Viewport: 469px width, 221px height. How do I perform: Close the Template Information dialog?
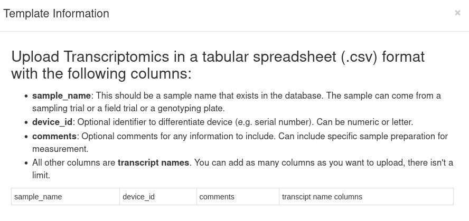point(457,13)
